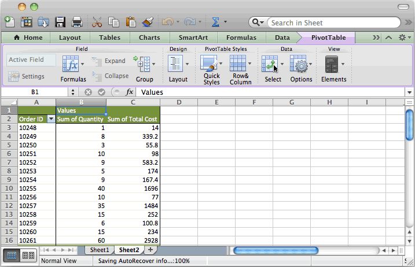Click the View Elements icon
The width and height of the screenshot is (415, 267).
click(x=332, y=64)
